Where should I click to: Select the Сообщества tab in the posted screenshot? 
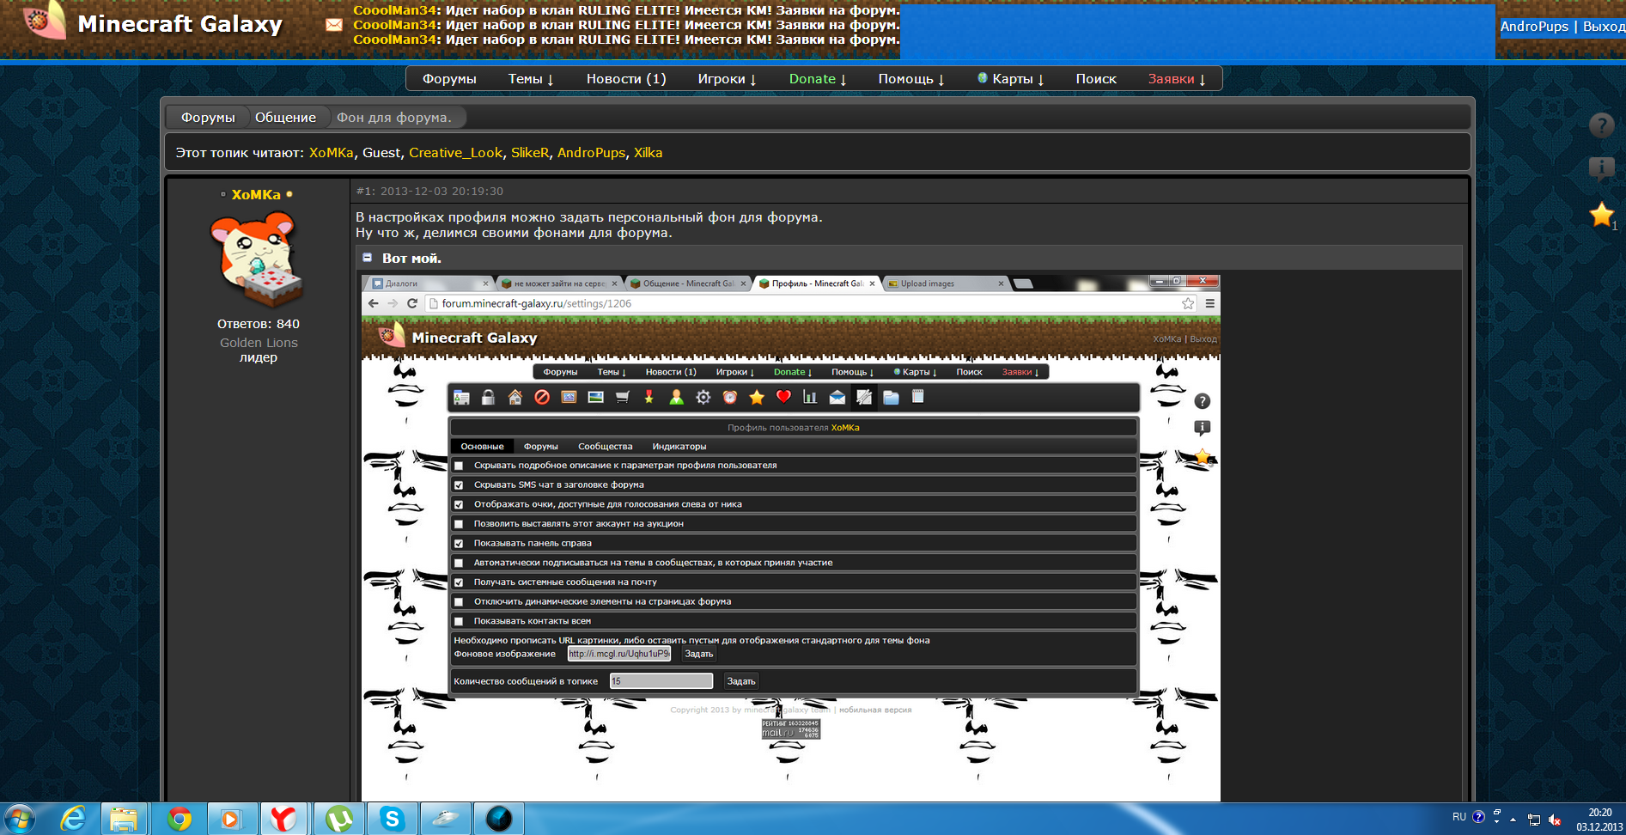click(x=605, y=447)
